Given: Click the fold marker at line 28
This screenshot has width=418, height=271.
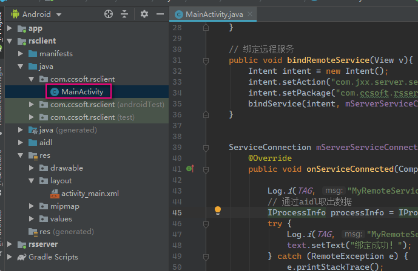Looking at the screenshot, I should (206, 27).
